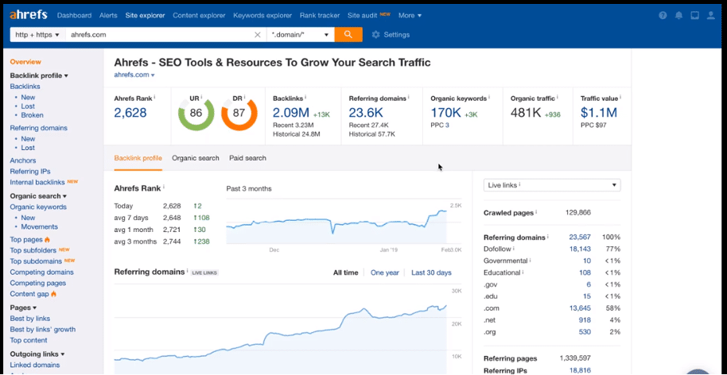This screenshot has width=727, height=375.
Task: Open Competing domains in sidebar
Action: pyautogui.click(x=41, y=273)
